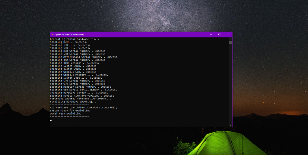
Task: Minimize the console window
Action: (211, 35)
